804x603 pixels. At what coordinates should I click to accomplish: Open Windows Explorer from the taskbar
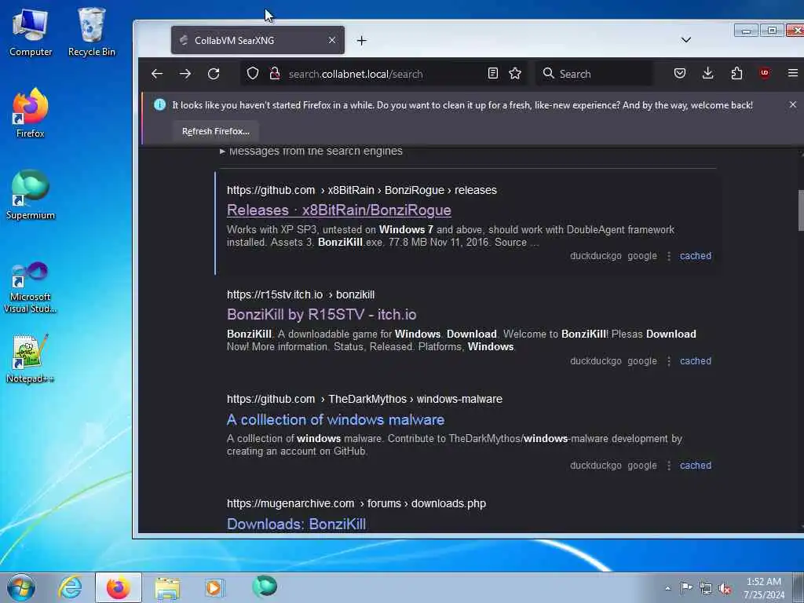[x=167, y=587]
